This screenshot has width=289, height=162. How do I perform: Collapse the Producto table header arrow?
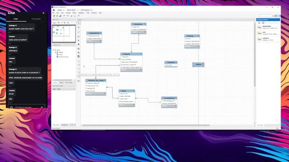coord(141,54)
